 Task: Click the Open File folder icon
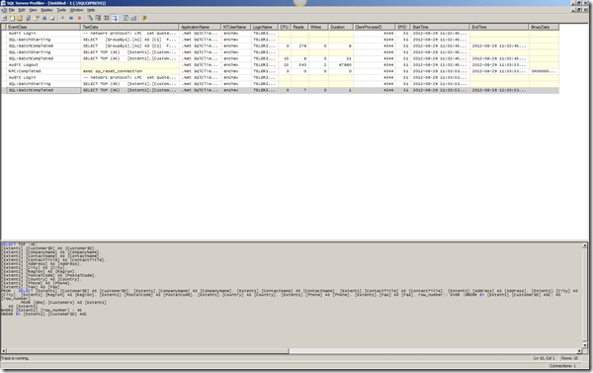[20, 18]
